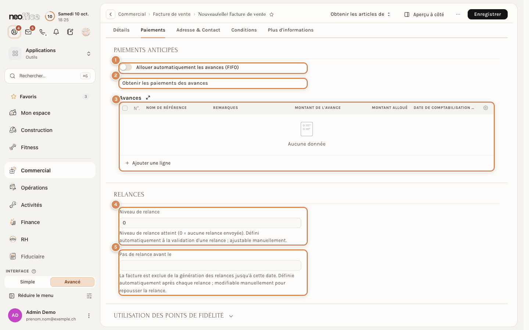
Task: Open menu settings sliders icon
Action: (89, 296)
